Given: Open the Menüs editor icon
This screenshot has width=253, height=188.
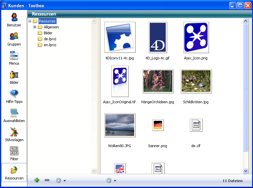Looking at the screenshot, I should point(14,55).
